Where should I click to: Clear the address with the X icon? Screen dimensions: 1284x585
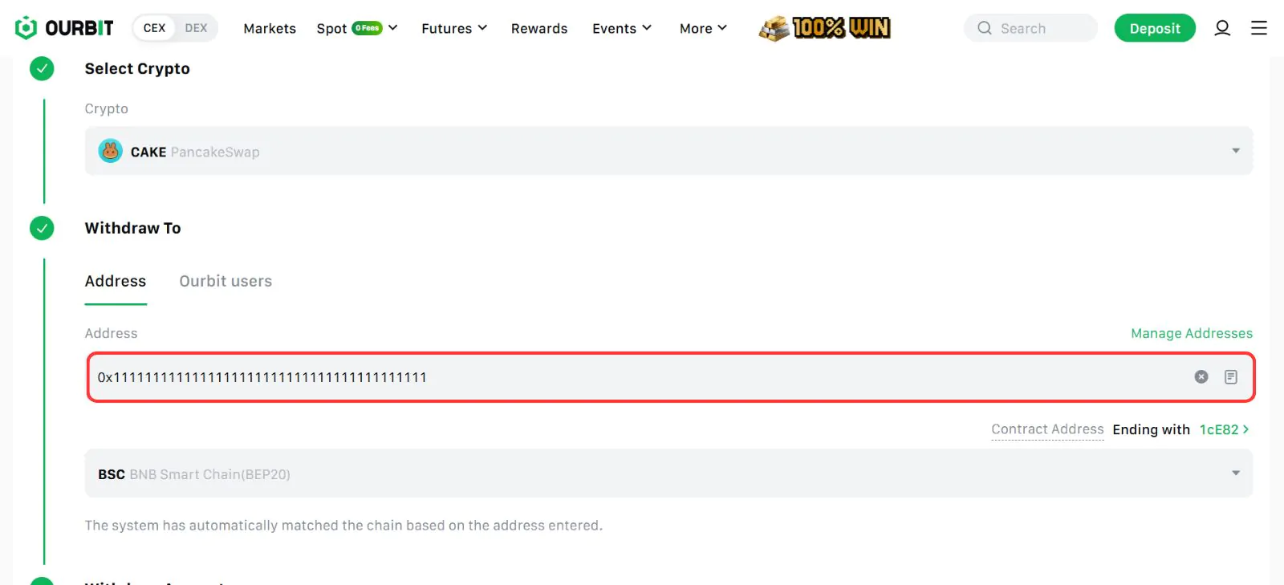coord(1201,377)
